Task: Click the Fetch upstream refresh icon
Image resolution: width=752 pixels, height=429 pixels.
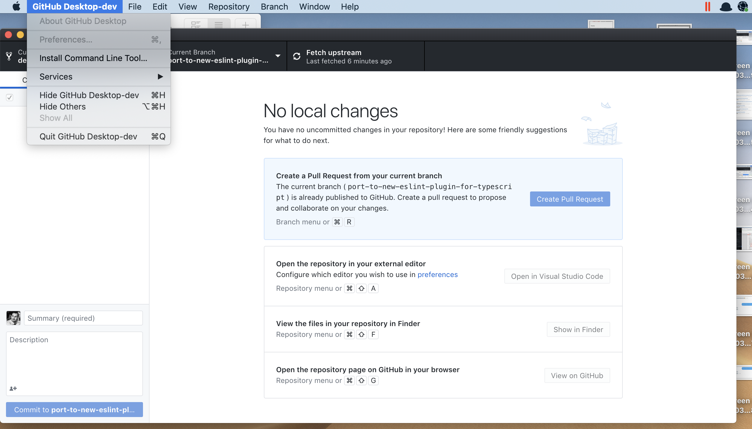Action: [296, 56]
